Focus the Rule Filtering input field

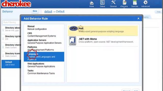click(x=12, y=22)
